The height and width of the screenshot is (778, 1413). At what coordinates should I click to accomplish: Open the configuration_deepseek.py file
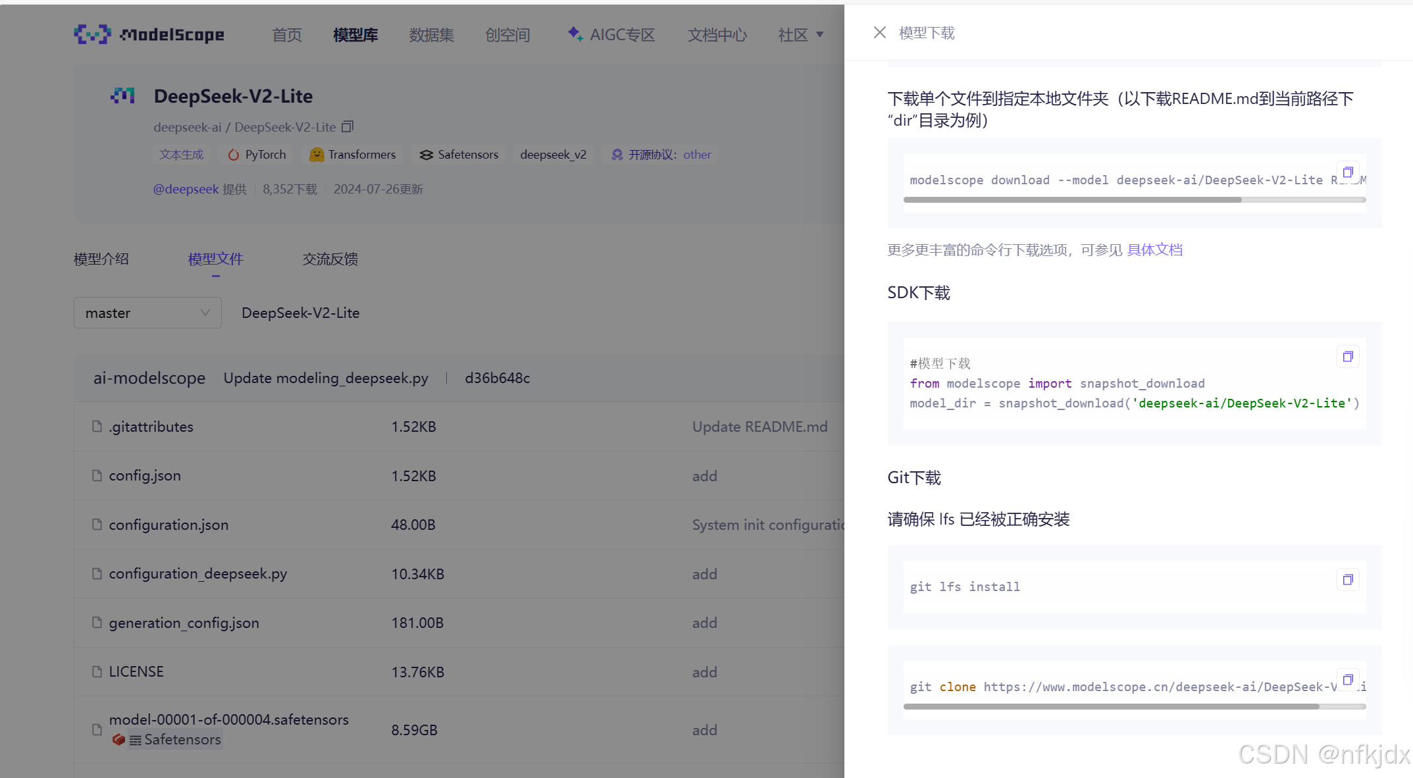tap(198, 573)
